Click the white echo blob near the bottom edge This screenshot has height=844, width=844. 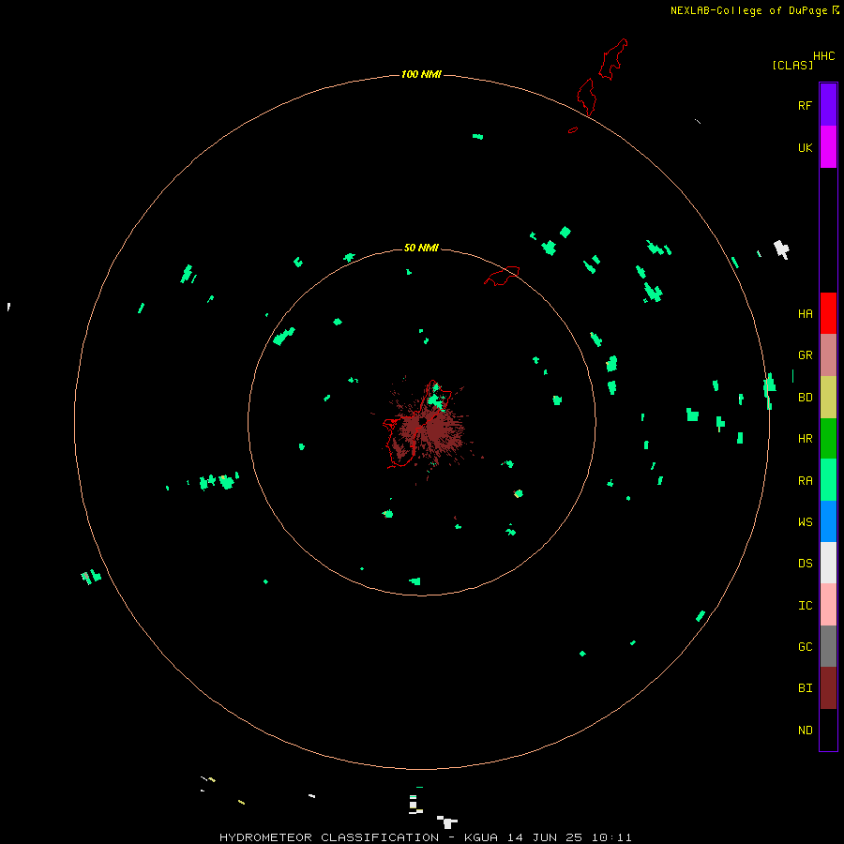pos(447,821)
